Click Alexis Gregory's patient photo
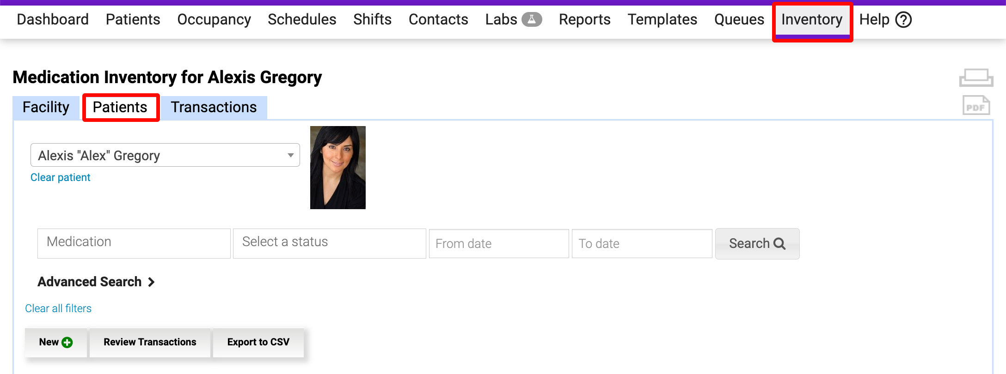This screenshot has width=1006, height=374. point(337,167)
